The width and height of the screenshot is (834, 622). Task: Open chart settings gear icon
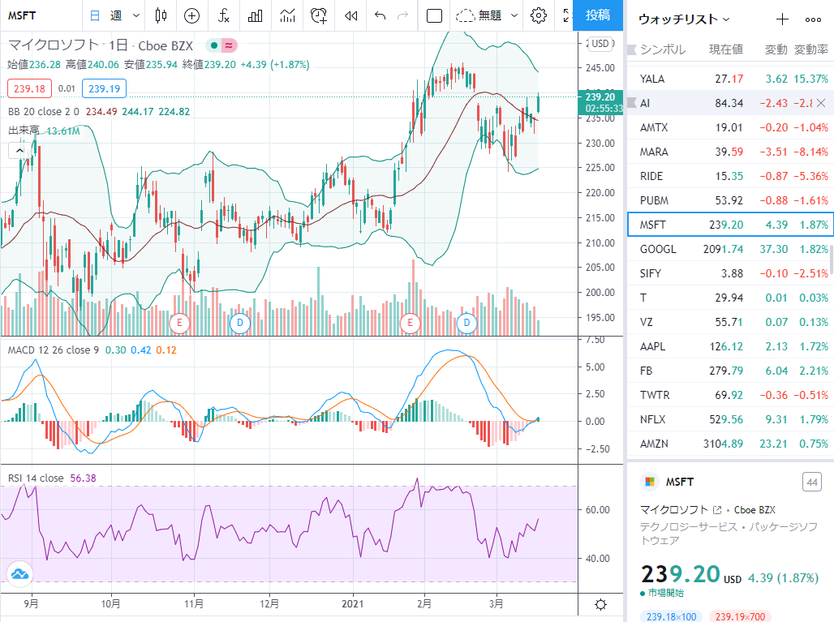[538, 15]
